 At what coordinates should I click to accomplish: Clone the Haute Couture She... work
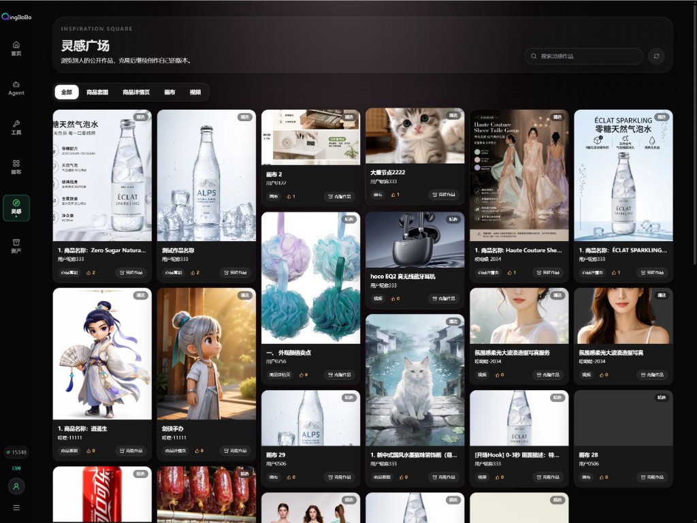click(548, 272)
